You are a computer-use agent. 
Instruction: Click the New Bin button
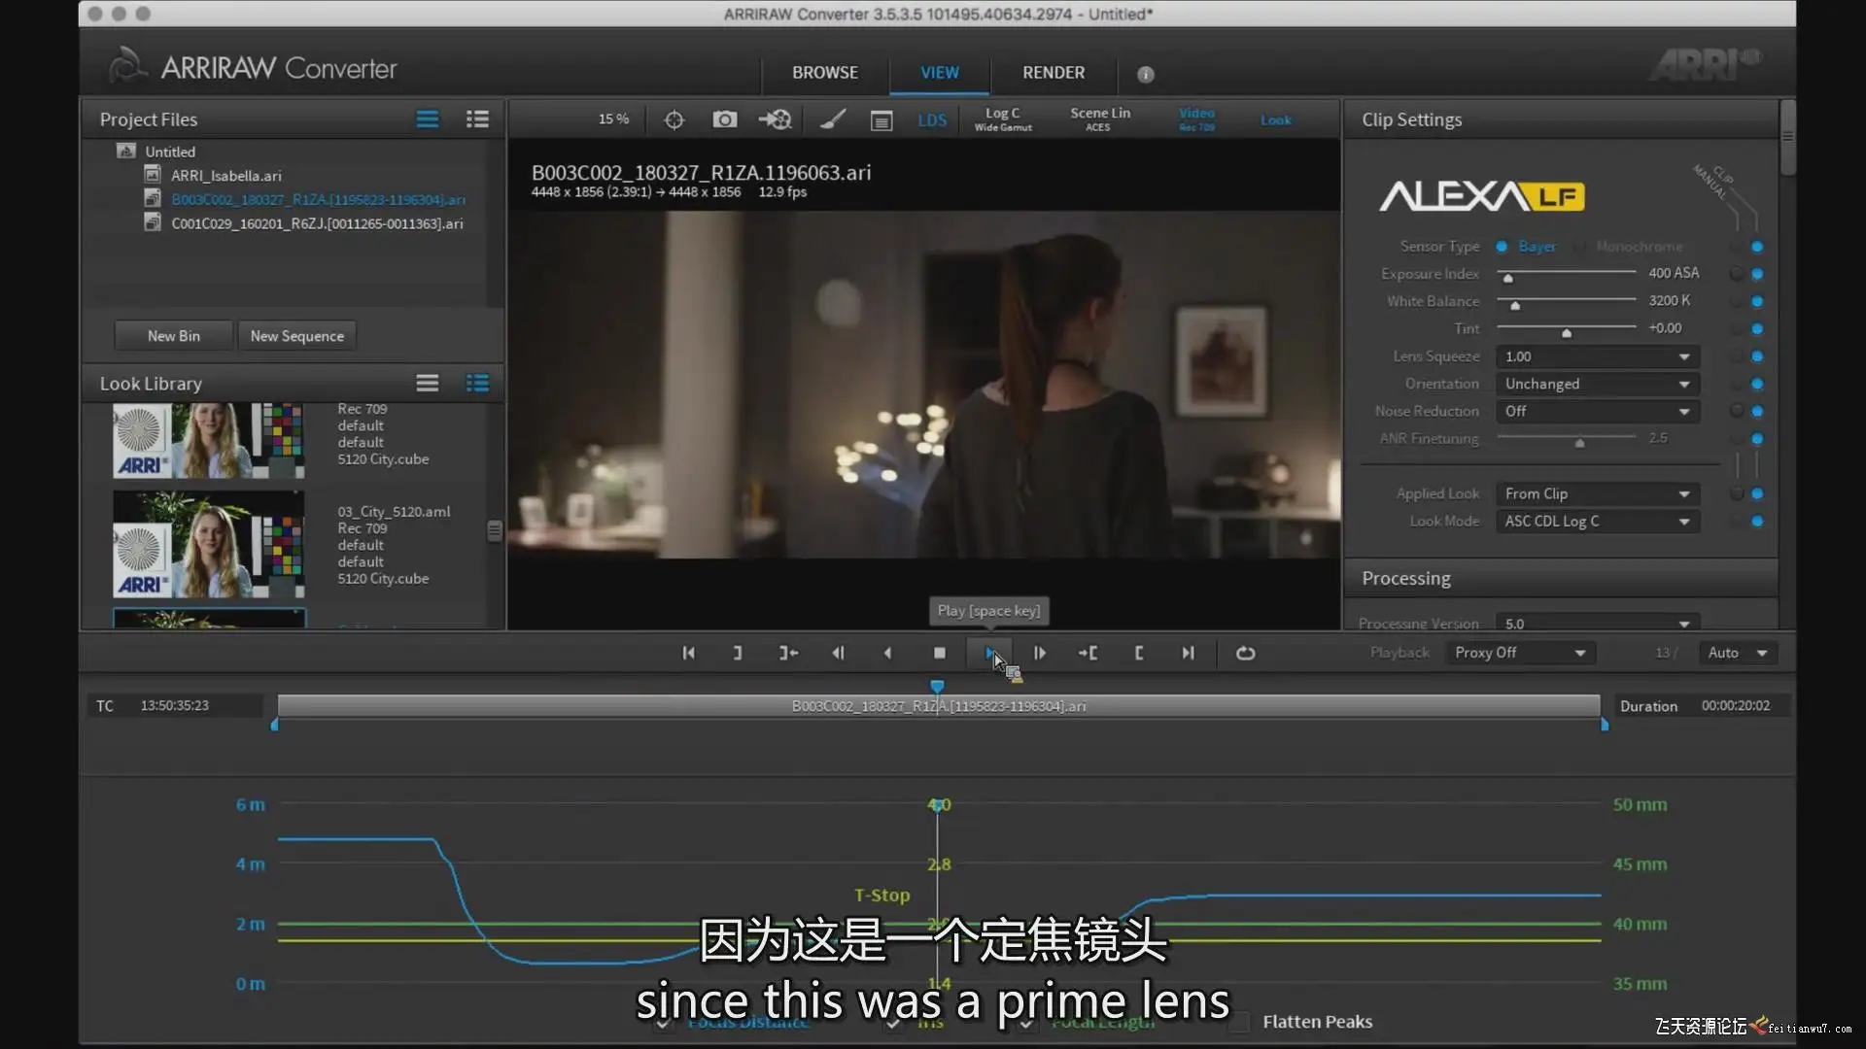173,336
